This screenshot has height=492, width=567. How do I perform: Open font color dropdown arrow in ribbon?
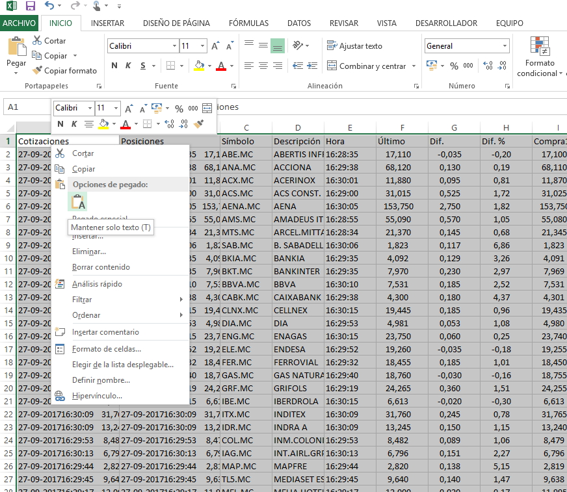click(x=231, y=66)
